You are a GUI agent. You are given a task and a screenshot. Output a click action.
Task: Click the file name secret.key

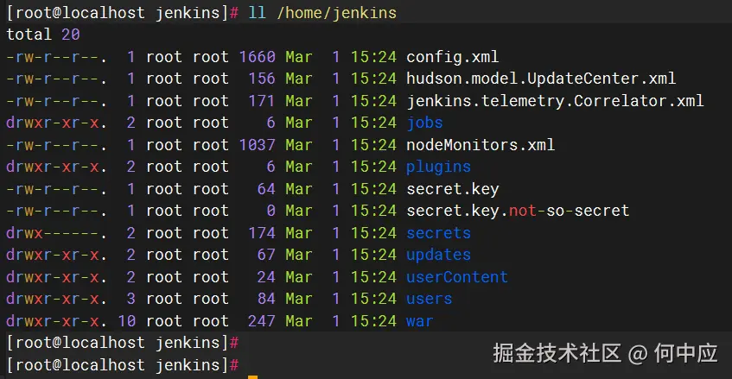tap(452, 189)
